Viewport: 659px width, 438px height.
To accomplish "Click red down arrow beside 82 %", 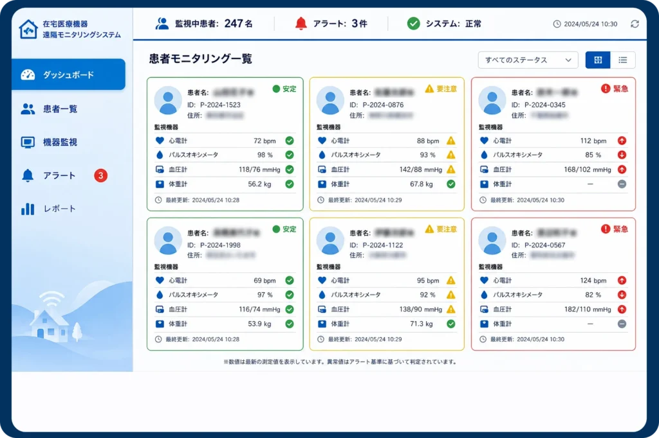I will click(622, 295).
